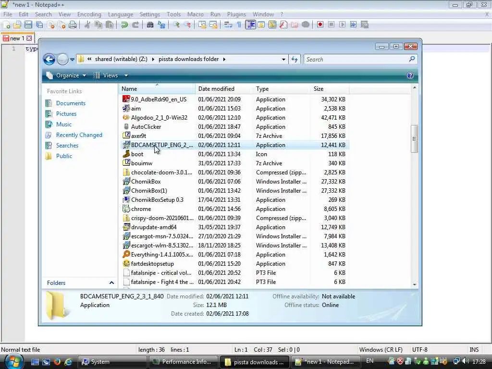Click the Open file icon in Notepad++ toolbar
Viewport: 492px width, 369px height.
pyautogui.click(x=17, y=25)
